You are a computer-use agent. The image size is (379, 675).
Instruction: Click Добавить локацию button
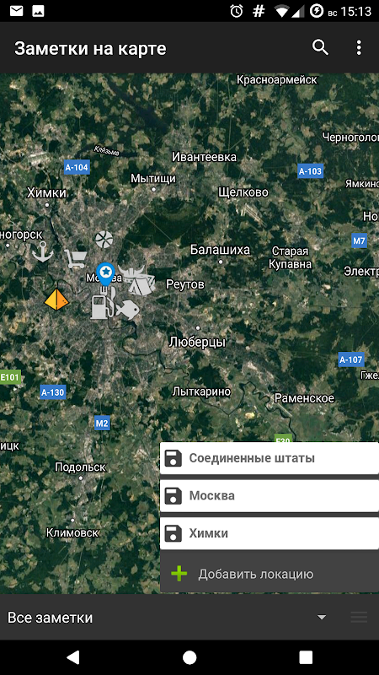point(270,574)
